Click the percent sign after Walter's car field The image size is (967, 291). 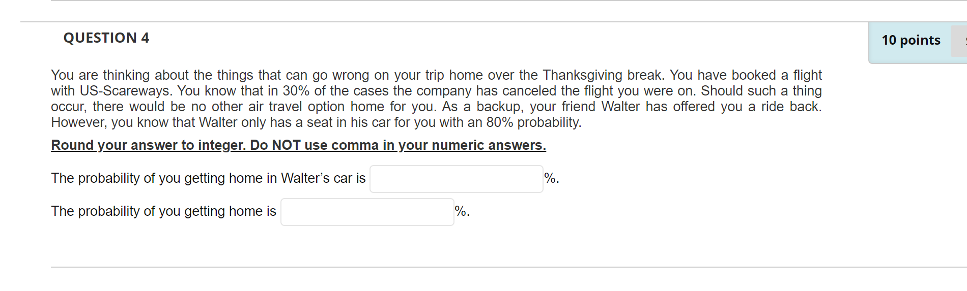550,178
